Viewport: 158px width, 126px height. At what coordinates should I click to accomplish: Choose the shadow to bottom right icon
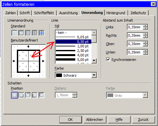click(x=21, y=95)
